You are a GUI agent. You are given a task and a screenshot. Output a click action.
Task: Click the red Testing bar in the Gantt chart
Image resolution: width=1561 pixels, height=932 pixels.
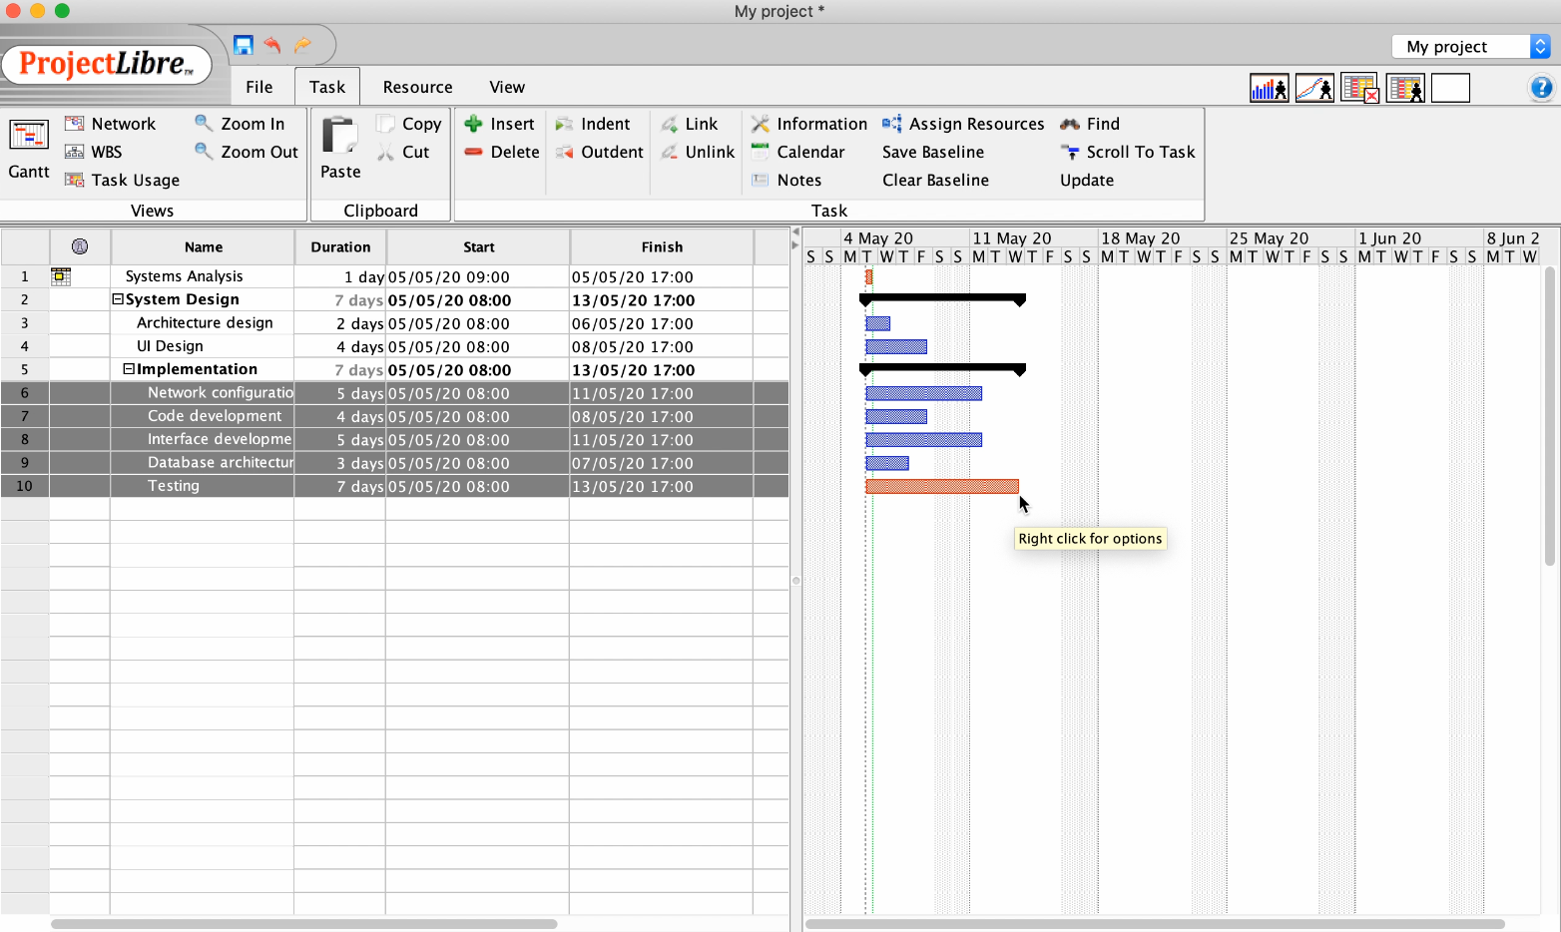point(941,487)
